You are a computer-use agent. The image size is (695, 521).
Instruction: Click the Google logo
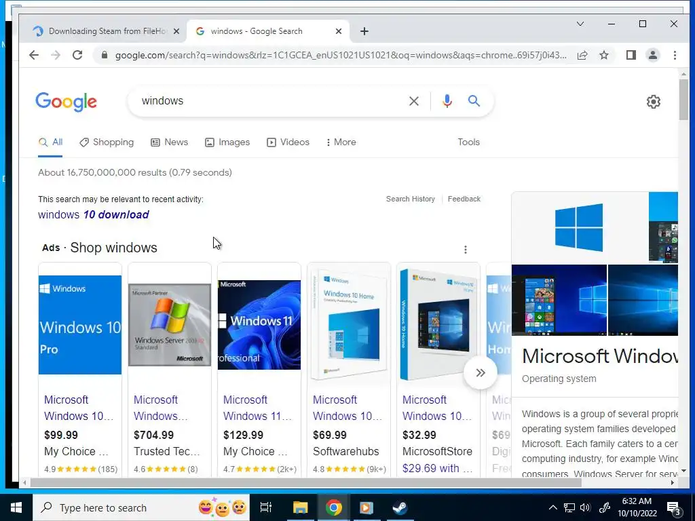tap(66, 102)
